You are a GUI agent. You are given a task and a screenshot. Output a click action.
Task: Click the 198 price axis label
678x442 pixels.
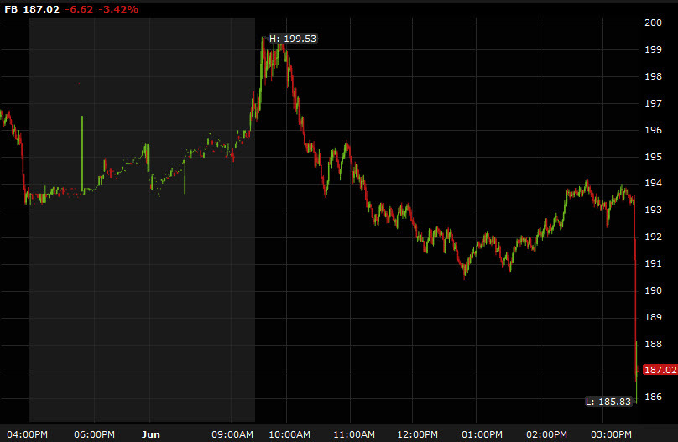point(653,76)
